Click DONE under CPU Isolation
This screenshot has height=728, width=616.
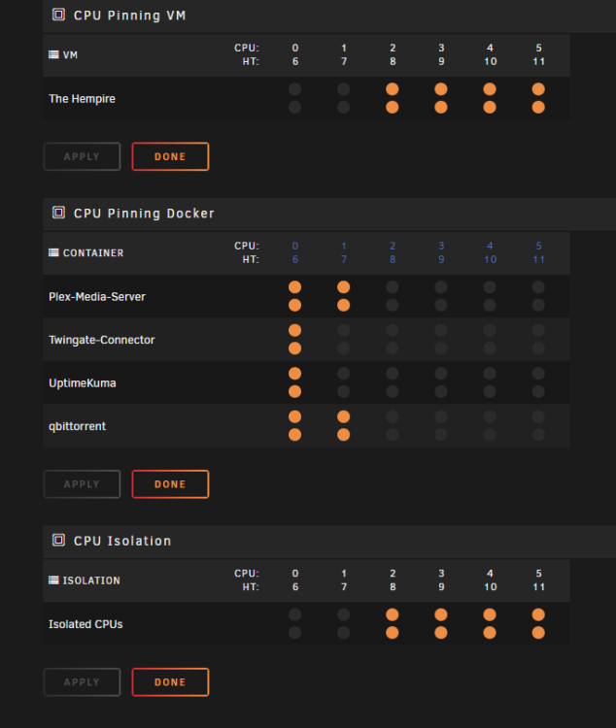pos(170,682)
